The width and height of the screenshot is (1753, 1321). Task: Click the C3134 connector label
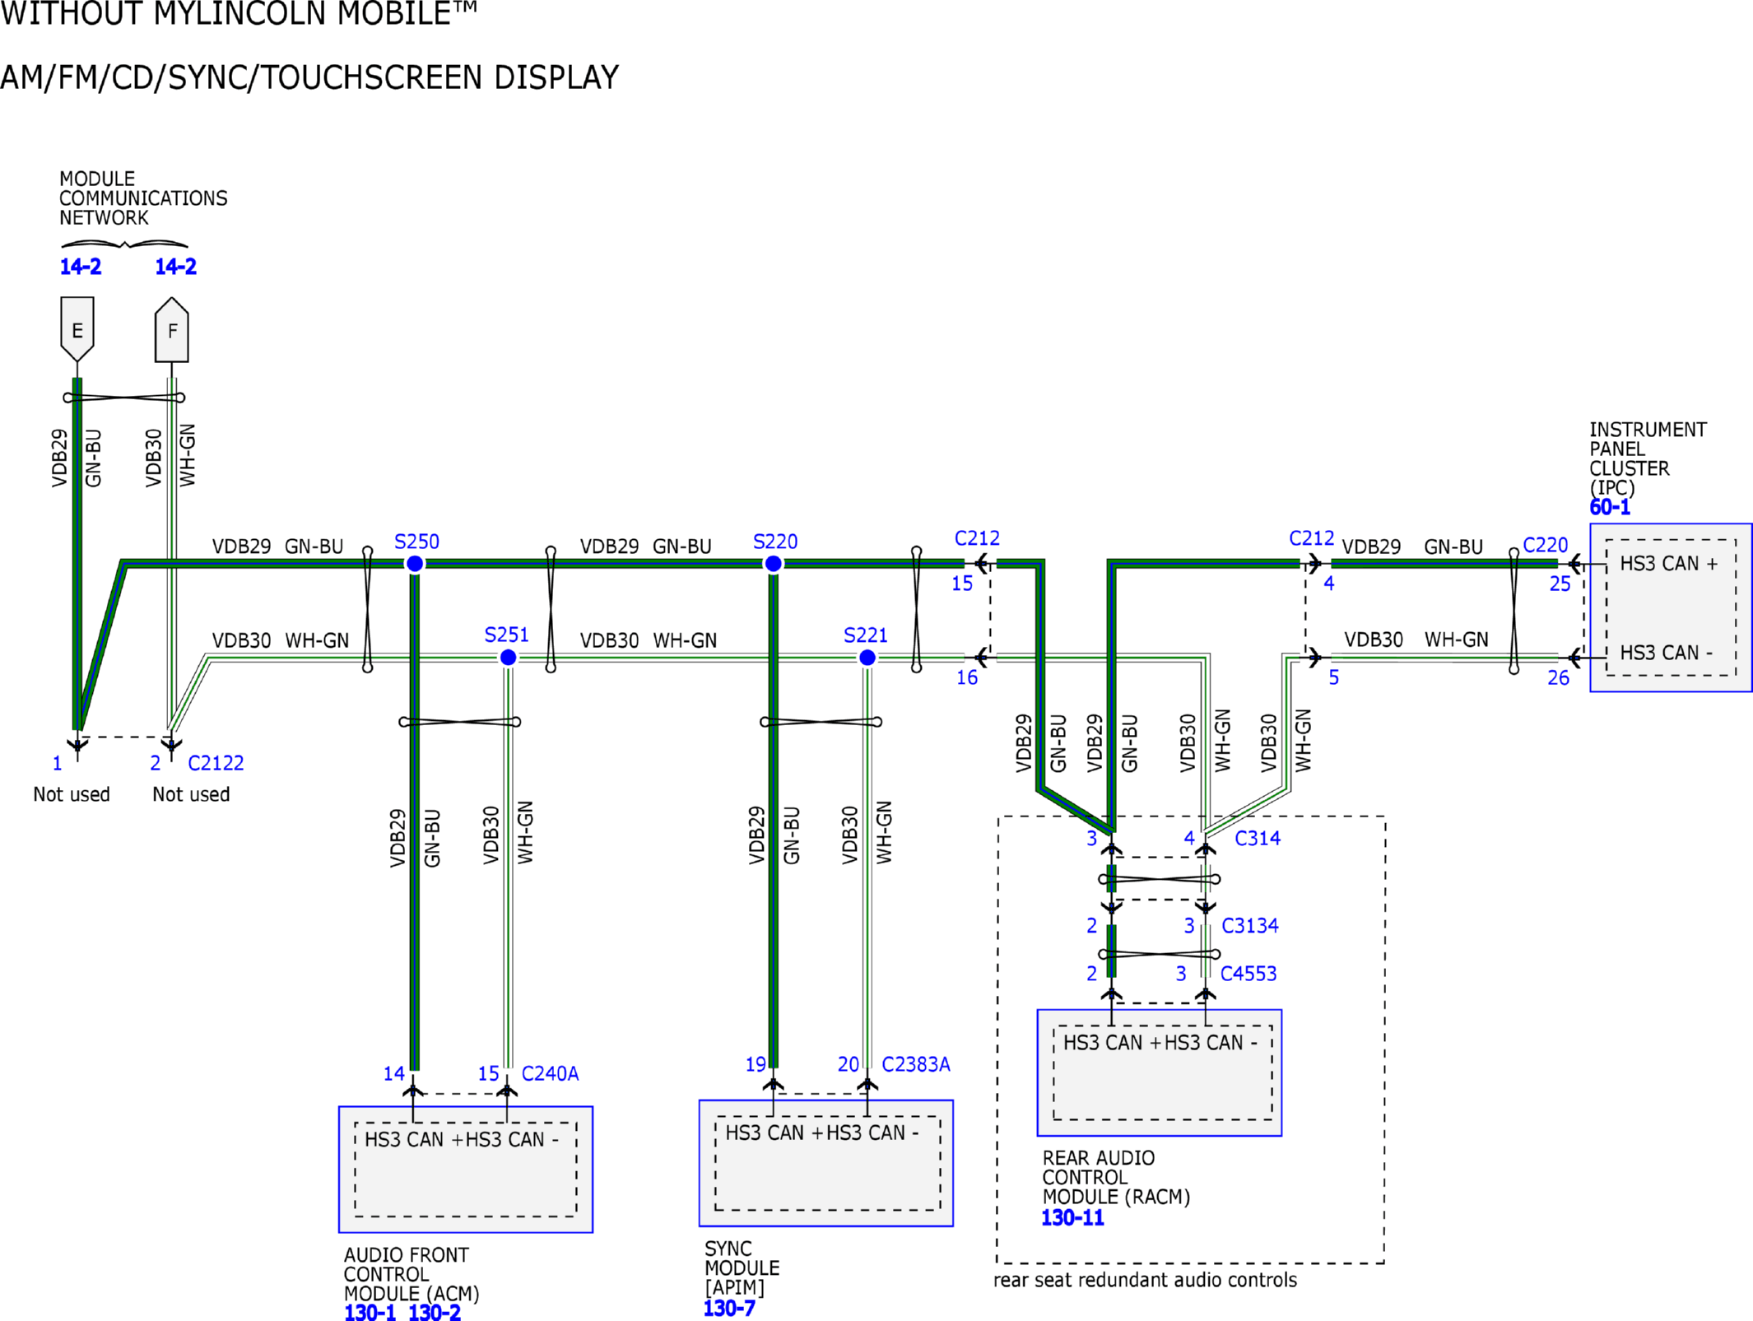click(x=1250, y=925)
